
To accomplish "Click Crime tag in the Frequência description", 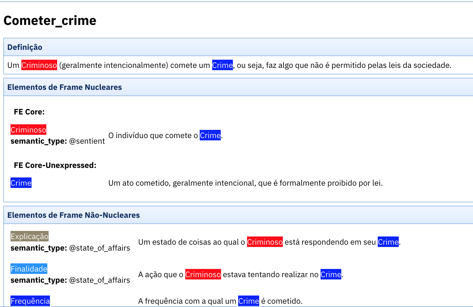I will coord(249,301).
